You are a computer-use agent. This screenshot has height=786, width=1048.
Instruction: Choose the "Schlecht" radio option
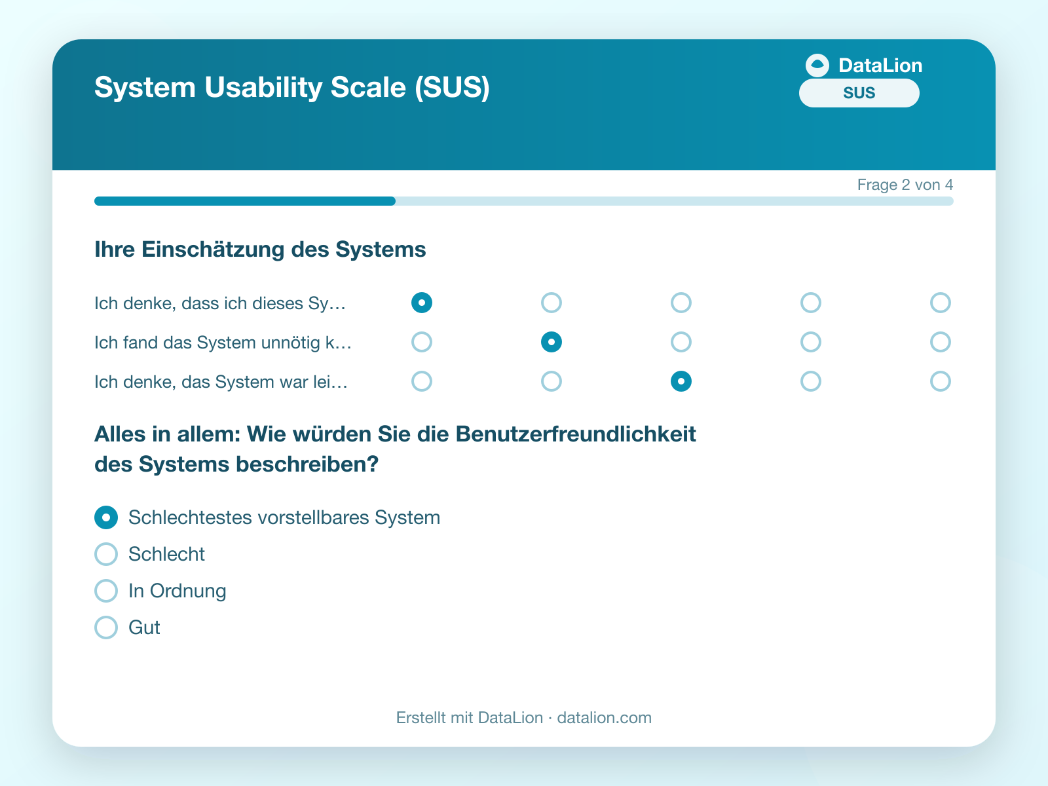point(106,554)
